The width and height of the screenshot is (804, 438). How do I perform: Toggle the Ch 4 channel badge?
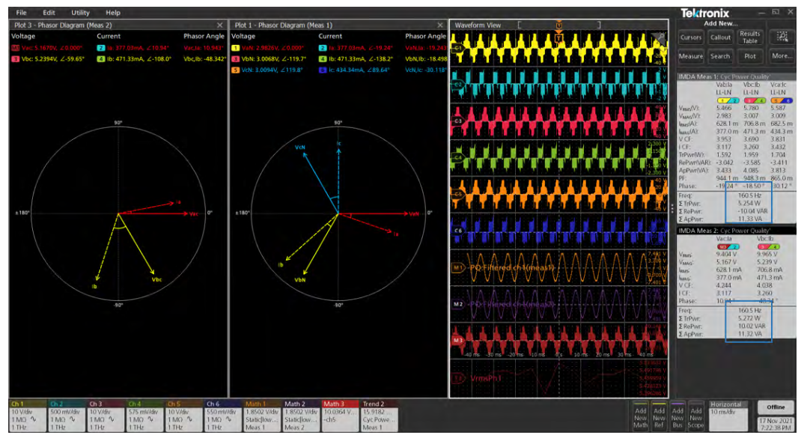click(x=144, y=416)
